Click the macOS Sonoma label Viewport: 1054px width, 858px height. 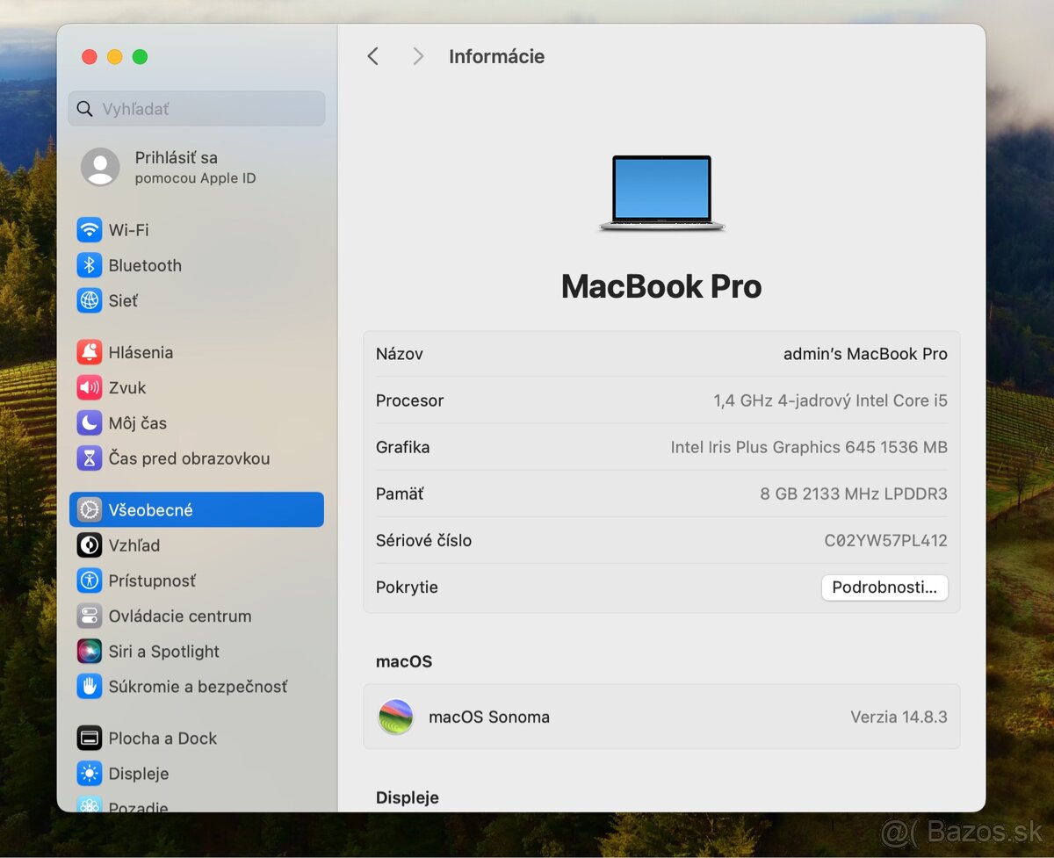point(489,717)
